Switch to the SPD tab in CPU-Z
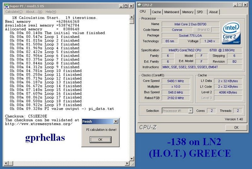Screen dimensions: 252x169 tap(200, 12)
